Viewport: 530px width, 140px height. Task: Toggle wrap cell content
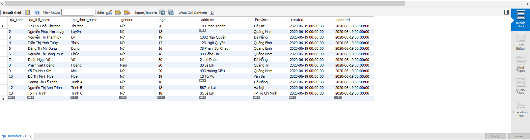pos(212,13)
